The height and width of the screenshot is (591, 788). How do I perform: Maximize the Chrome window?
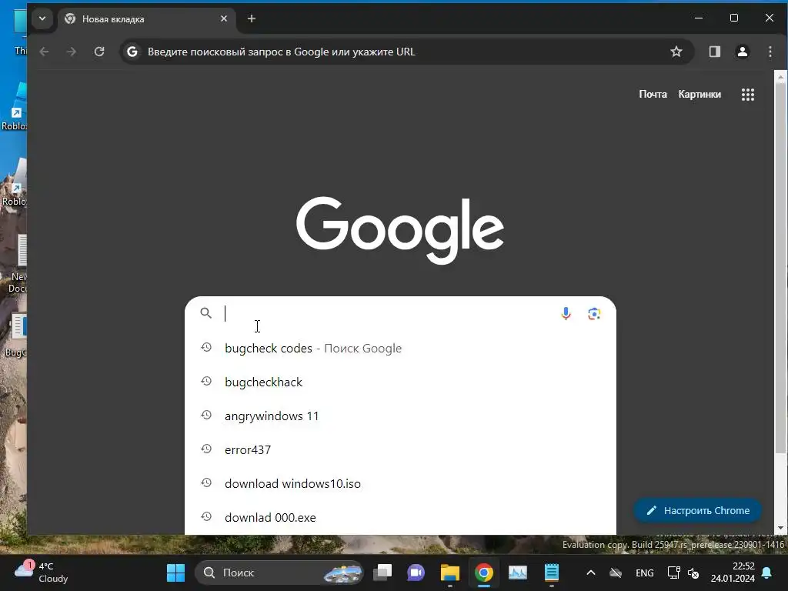point(733,18)
